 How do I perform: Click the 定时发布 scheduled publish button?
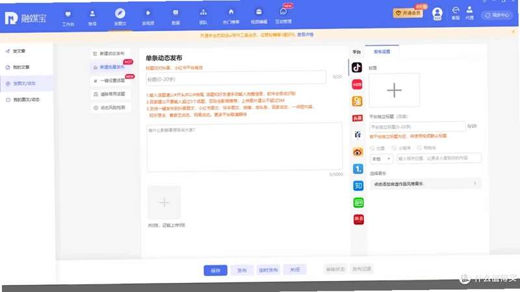point(268,270)
